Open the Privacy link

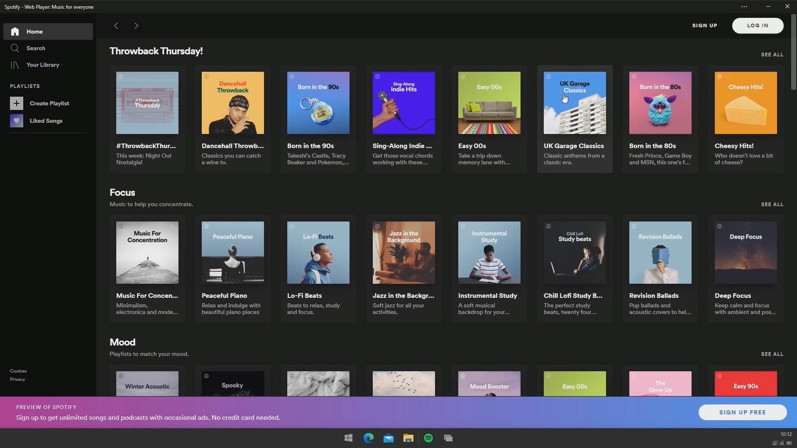point(17,379)
